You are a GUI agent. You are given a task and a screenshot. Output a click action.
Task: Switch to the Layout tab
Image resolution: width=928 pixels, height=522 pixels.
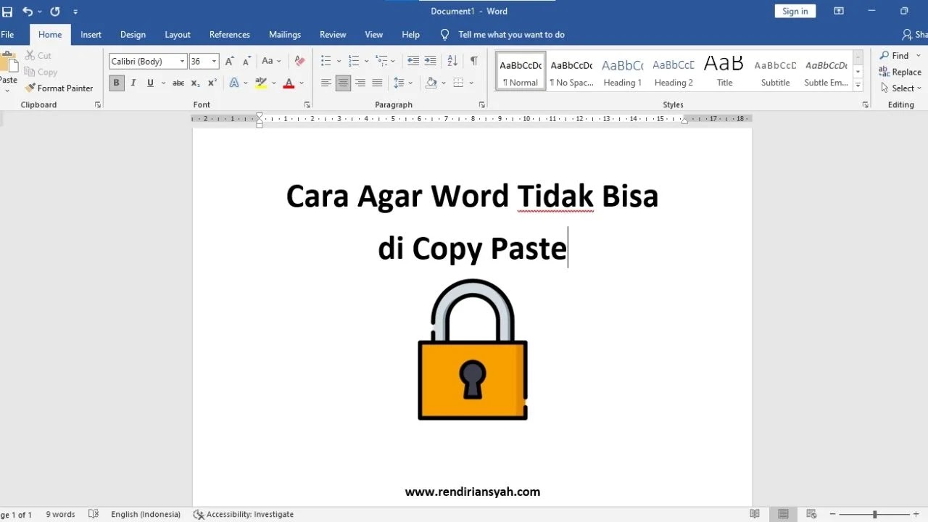[178, 34]
